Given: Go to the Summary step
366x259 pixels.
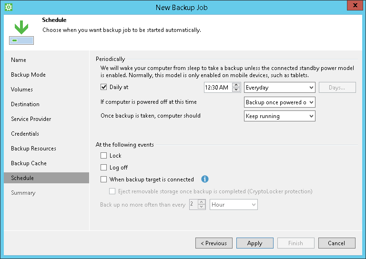Looking at the screenshot, I should tap(23, 193).
